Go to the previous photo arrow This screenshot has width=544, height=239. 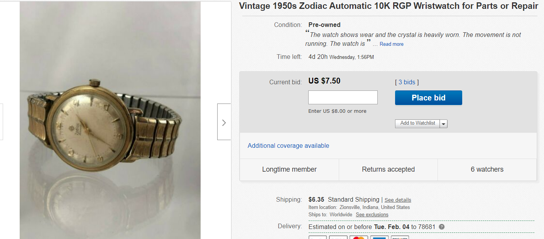(x=1, y=122)
